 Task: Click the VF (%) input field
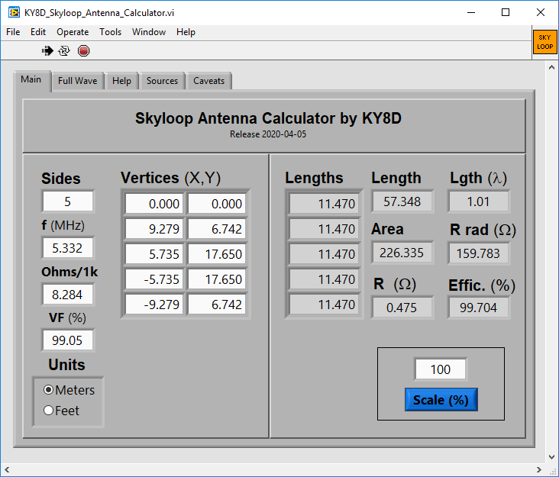click(68, 340)
